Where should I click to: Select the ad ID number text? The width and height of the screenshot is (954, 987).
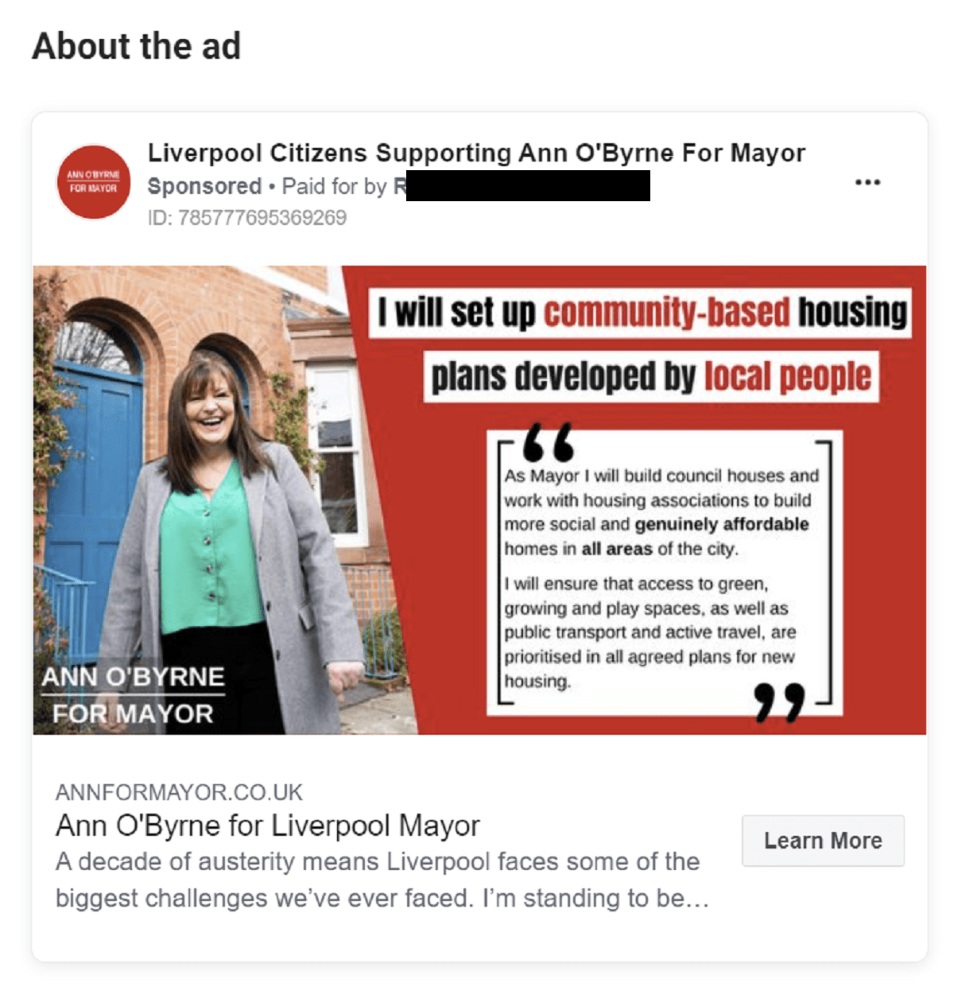tap(247, 217)
